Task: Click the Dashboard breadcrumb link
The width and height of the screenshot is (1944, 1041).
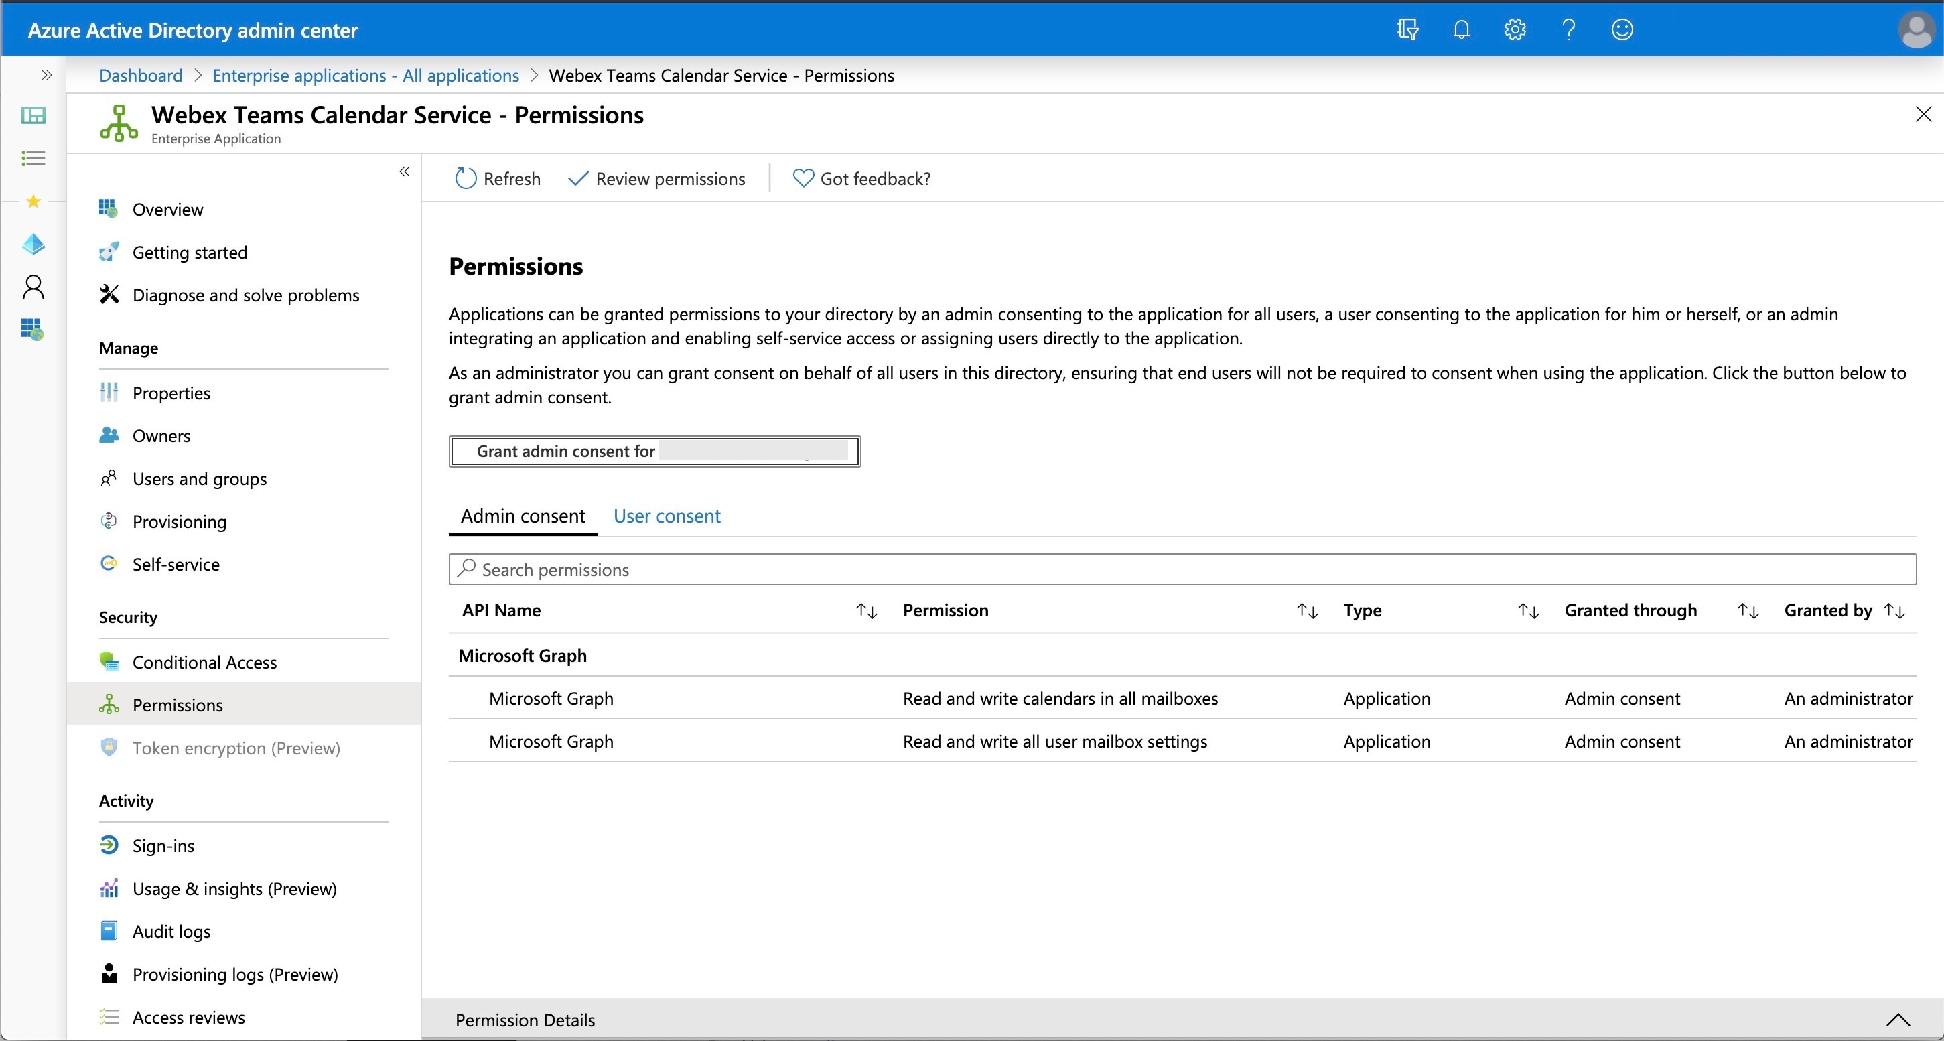Action: (x=141, y=76)
